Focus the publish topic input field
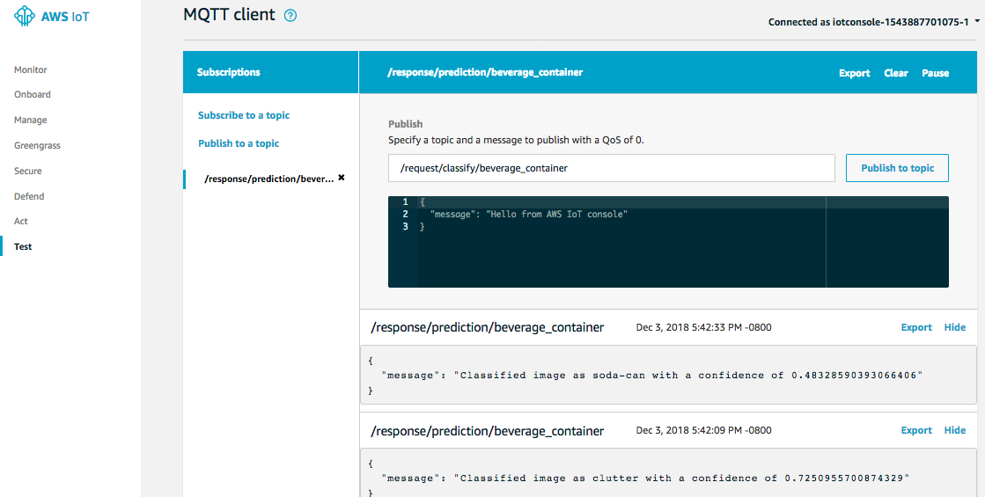The width and height of the screenshot is (985, 497). click(611, 168)
